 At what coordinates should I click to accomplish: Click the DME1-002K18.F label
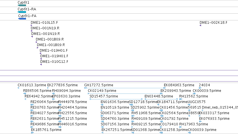tap(213, 23)
